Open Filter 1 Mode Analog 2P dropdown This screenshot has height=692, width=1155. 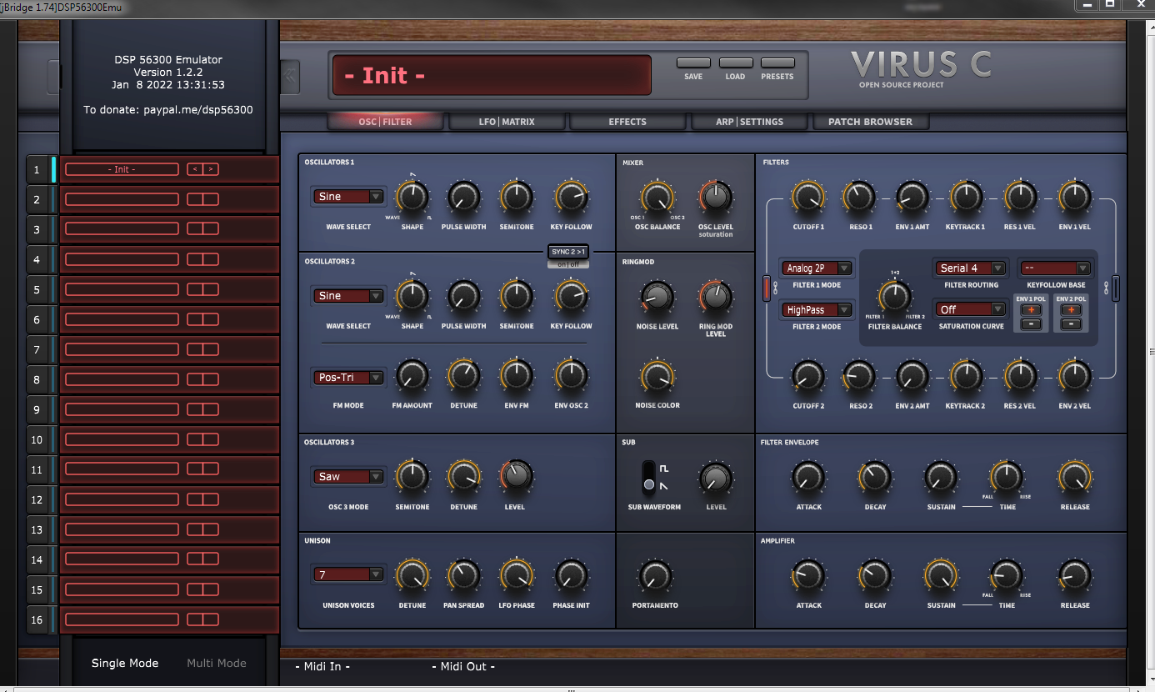click(x=817, y=268)
